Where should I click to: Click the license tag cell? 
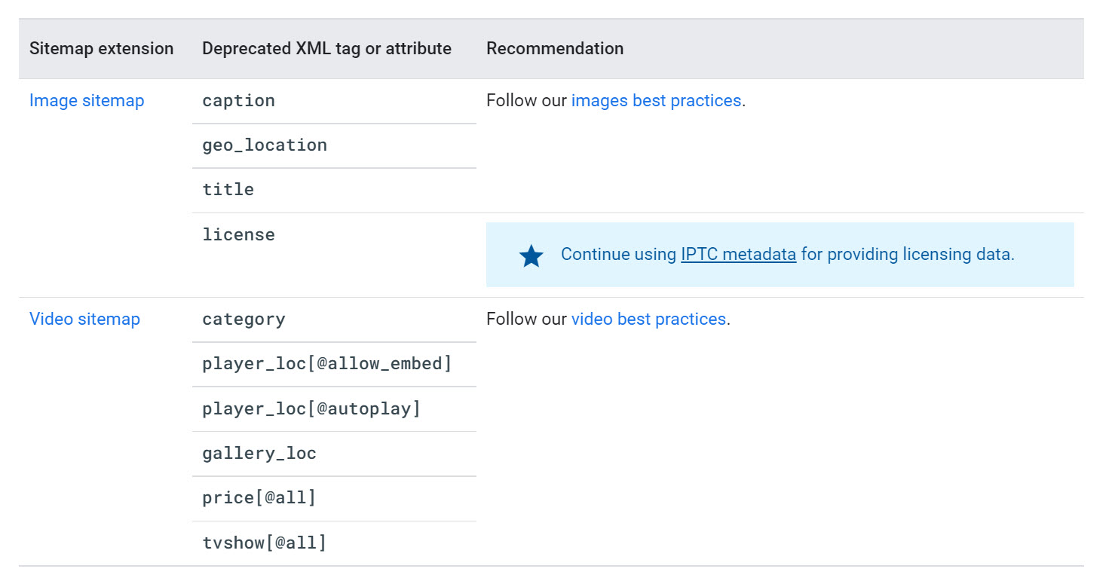(x=238, y=235)
